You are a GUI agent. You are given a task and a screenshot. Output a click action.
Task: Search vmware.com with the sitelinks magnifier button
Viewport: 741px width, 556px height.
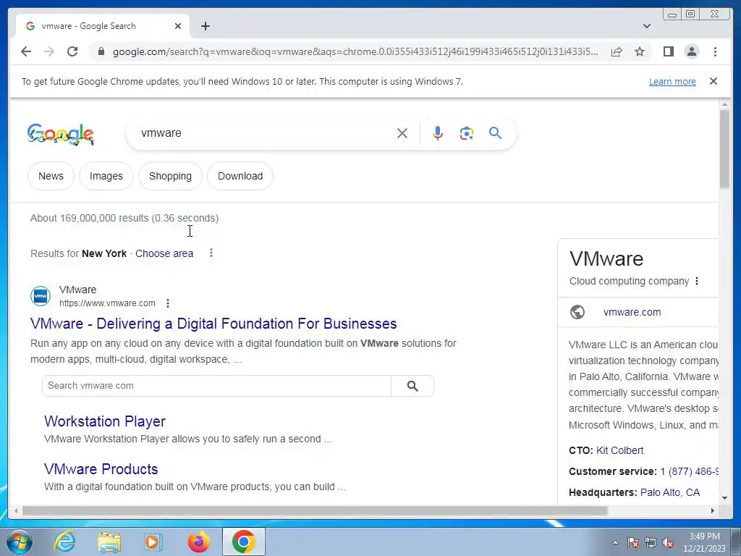point(412,386)
